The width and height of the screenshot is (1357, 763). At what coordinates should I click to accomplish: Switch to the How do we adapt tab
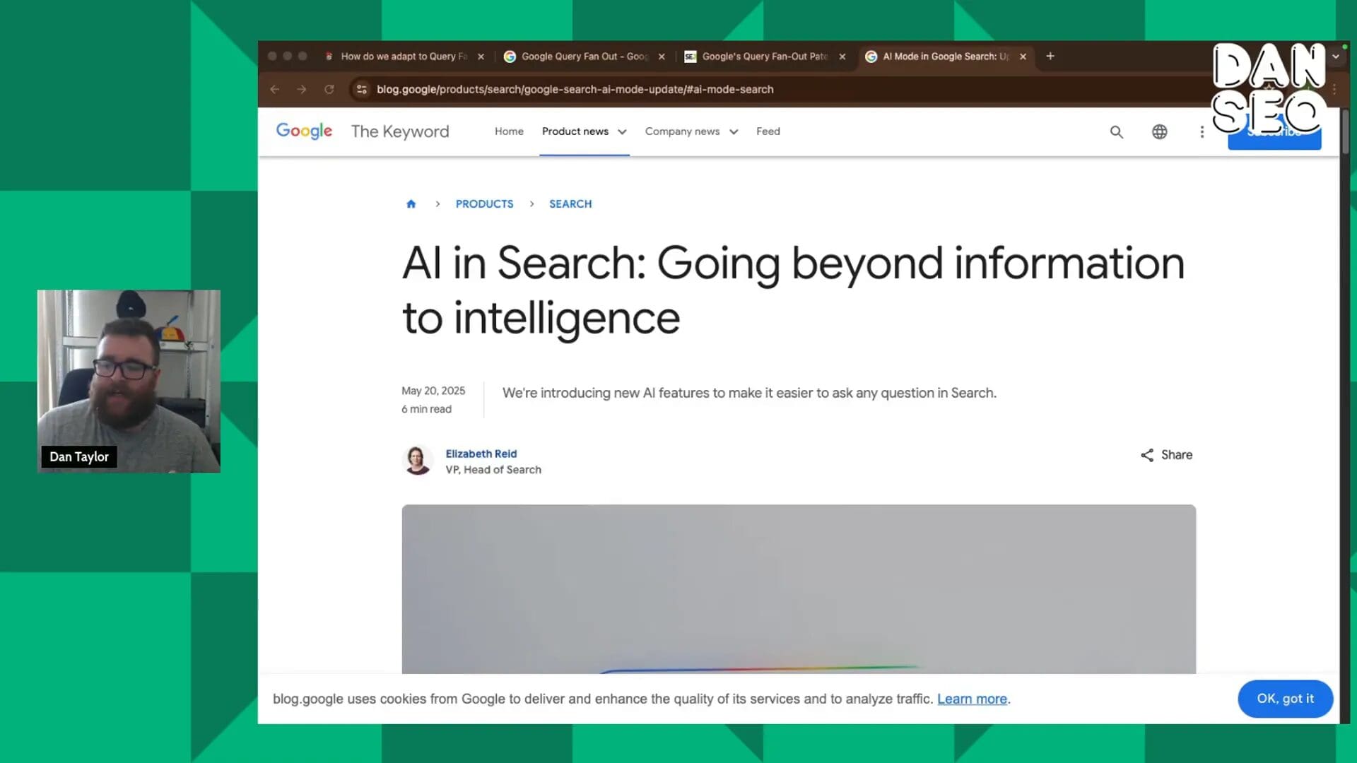tap(403, 57)
